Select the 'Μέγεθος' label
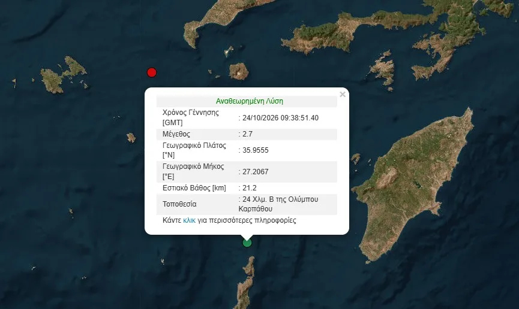Screen dimensions: 519x309 (176, 134)
